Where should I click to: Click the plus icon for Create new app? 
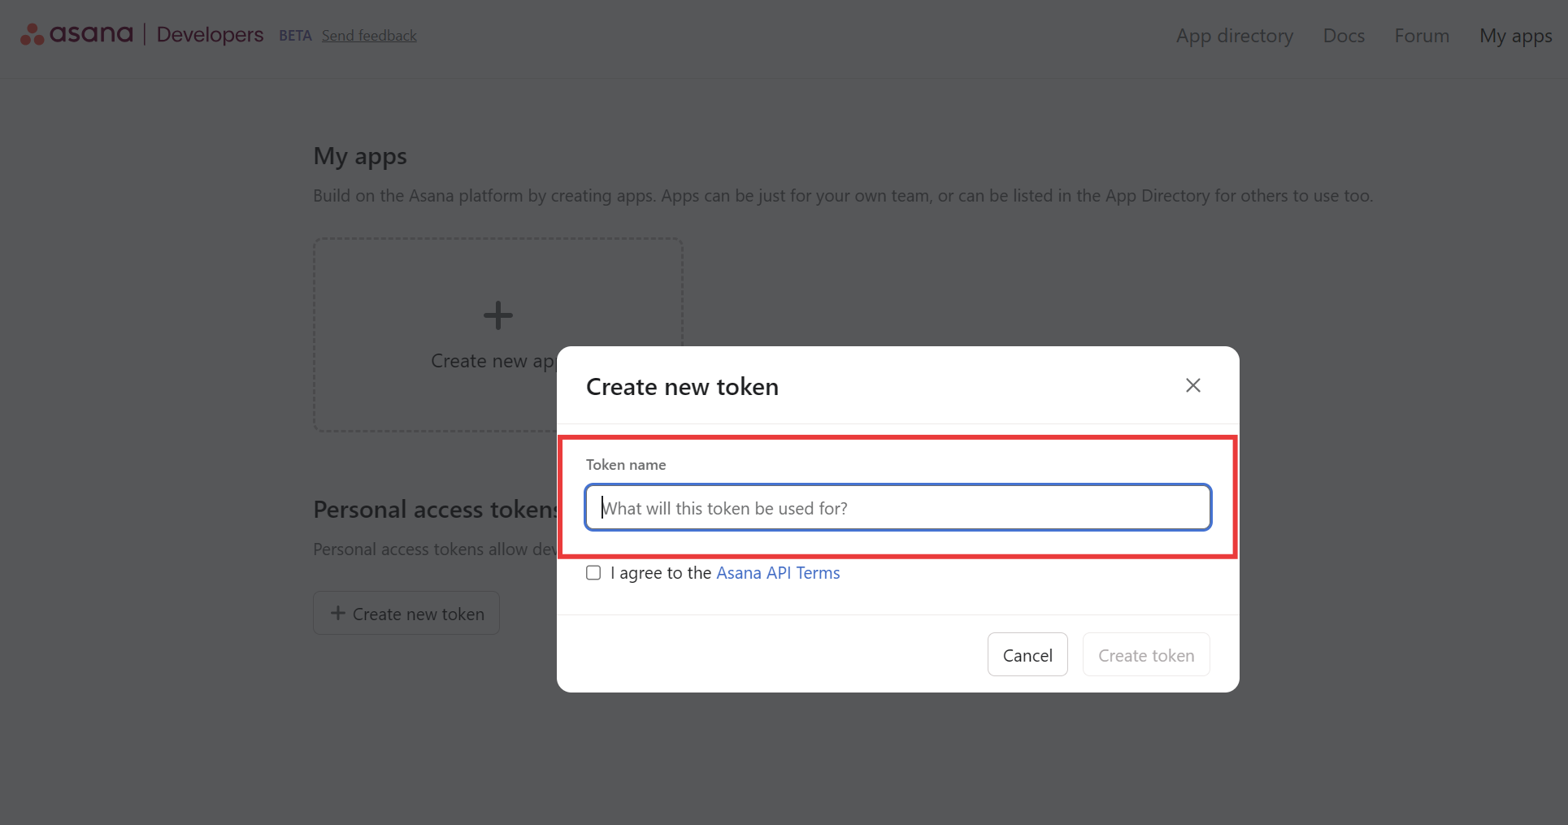(497, 315)
